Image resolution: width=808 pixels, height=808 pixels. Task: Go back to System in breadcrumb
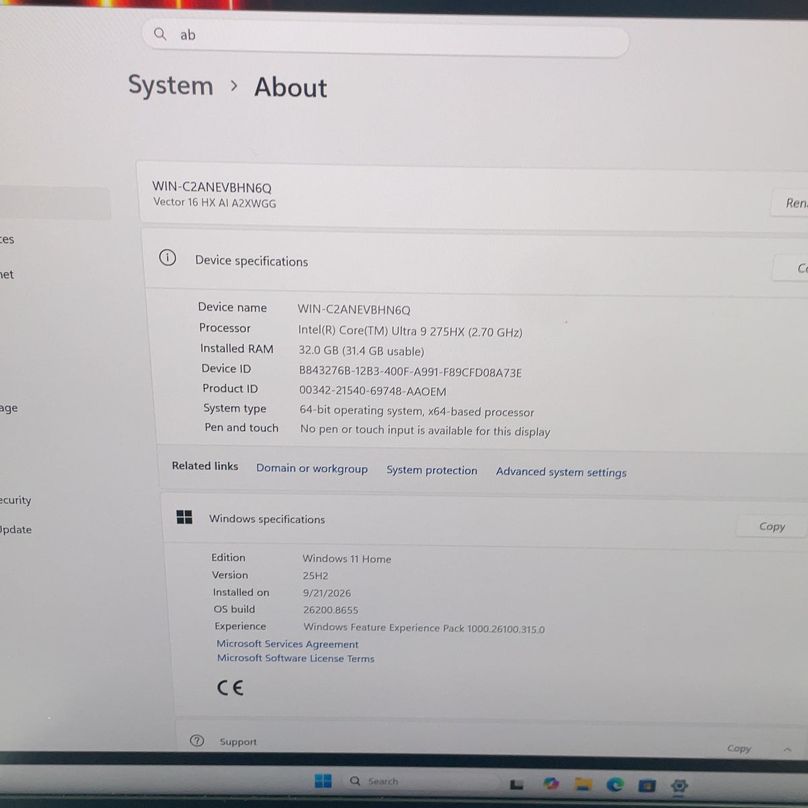point(170,86)
